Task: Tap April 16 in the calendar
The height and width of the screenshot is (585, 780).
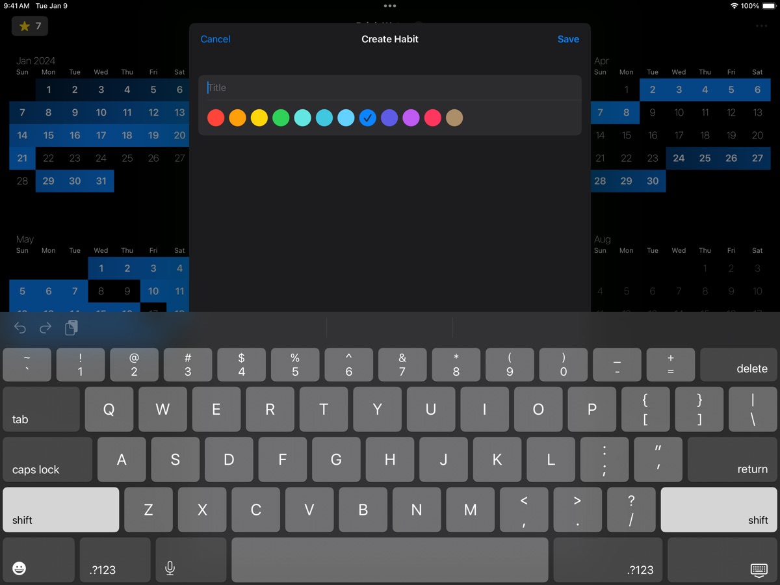Action: 653,135
